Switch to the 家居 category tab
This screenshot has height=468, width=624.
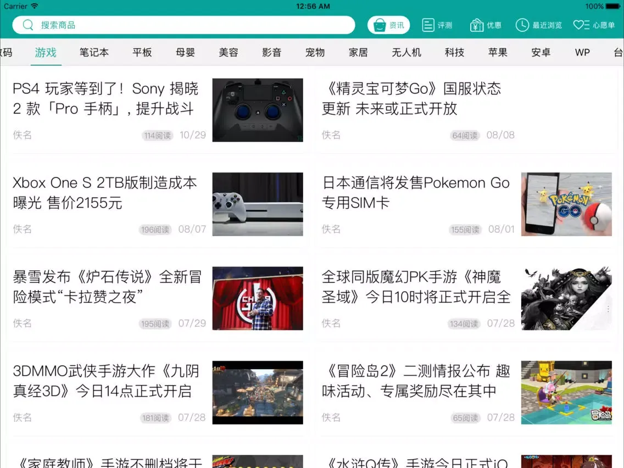358,52
